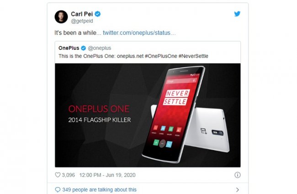Click the OnePlus verified badge
Screen dimensions: 297x194
click(x=83, y=48)
